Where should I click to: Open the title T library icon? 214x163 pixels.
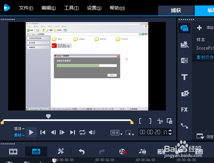click(184, 77)
